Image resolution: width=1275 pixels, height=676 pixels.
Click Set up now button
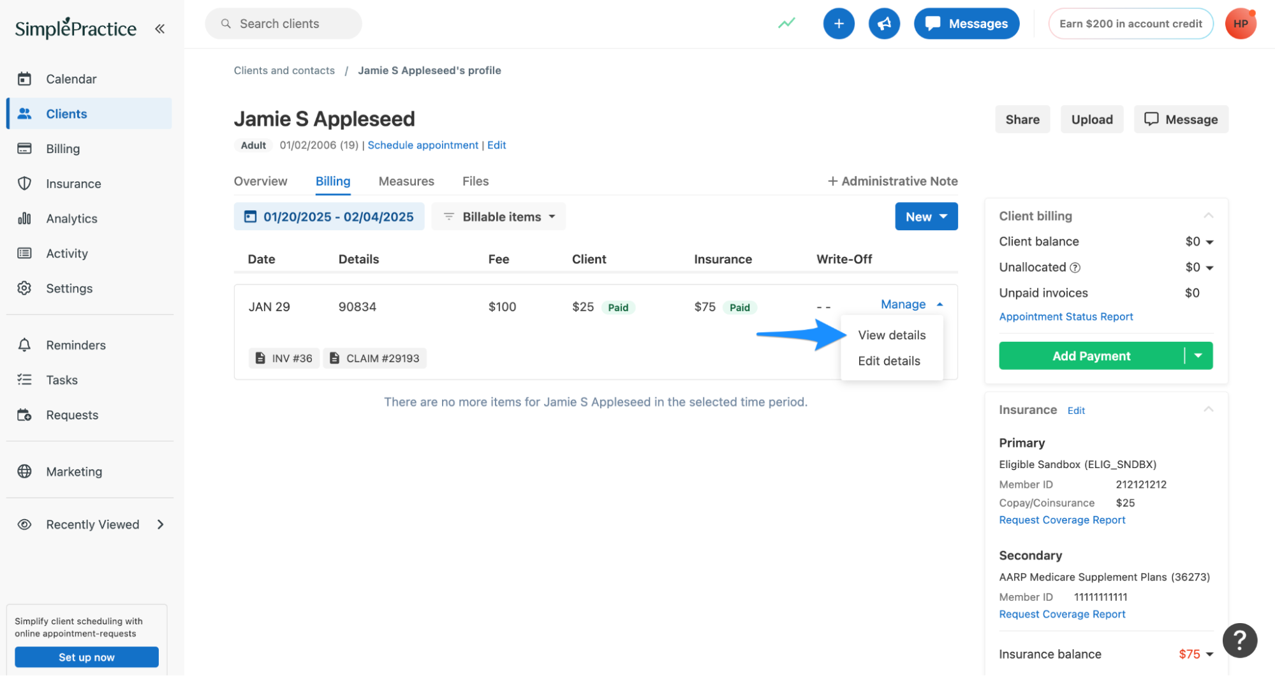click(x=87, y=658)
